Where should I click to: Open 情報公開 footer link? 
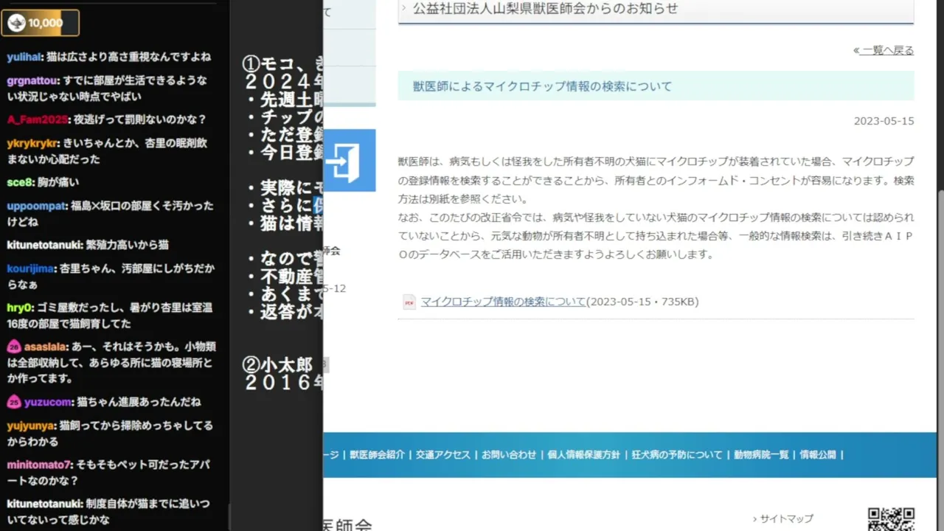818,455
